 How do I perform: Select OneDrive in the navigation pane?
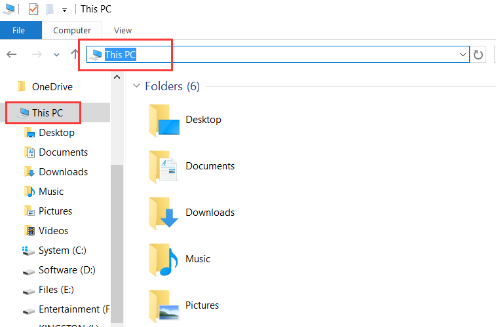52,87
